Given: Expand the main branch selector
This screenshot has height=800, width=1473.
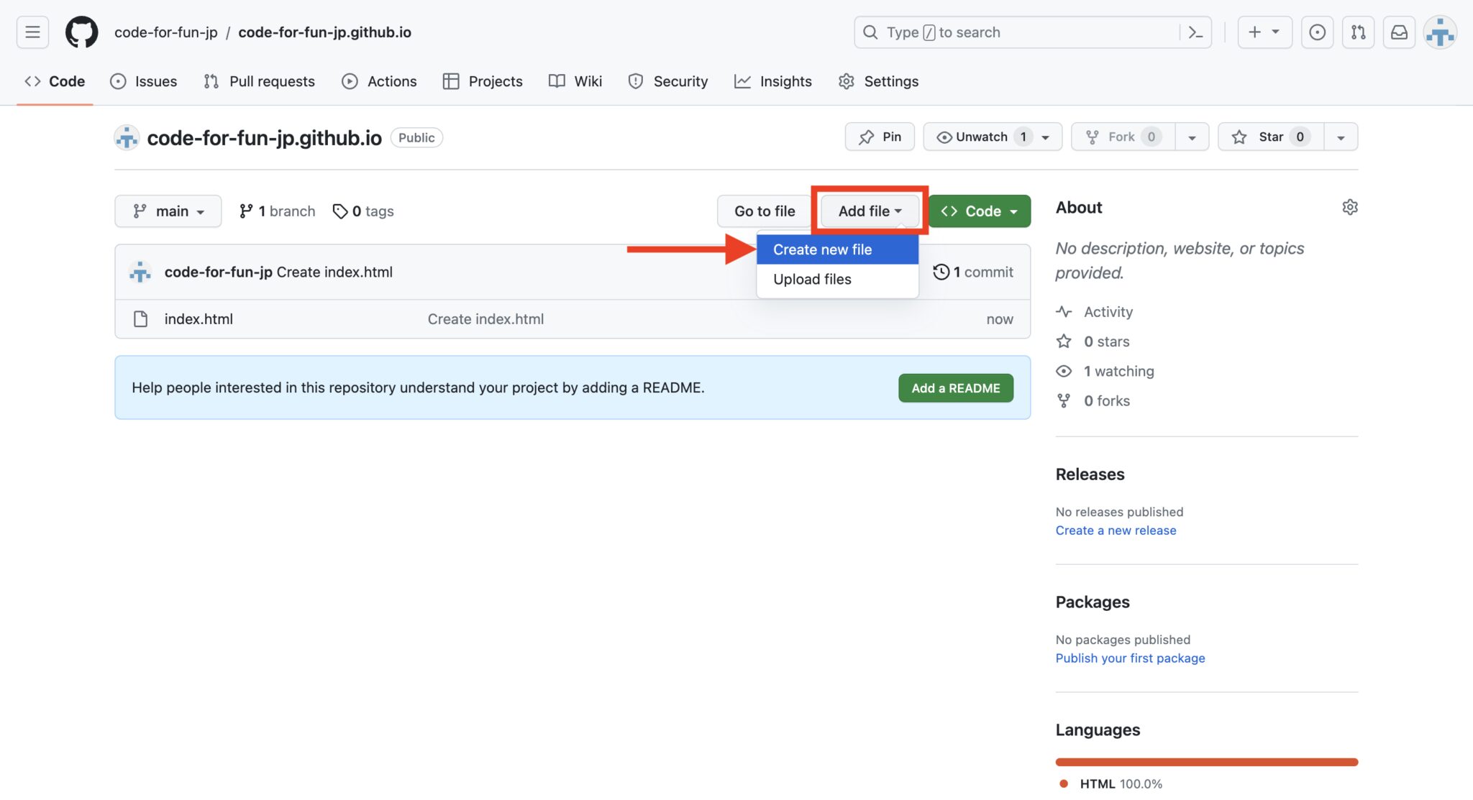Looking at the screenshot, I should [168, 211].
